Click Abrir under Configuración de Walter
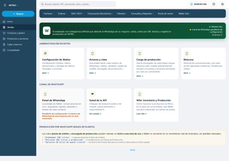 45,73
